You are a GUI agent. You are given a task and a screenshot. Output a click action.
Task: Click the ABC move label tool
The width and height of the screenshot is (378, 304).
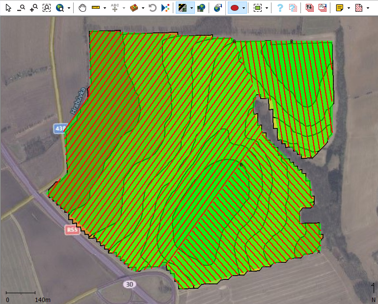pos(115,8)
